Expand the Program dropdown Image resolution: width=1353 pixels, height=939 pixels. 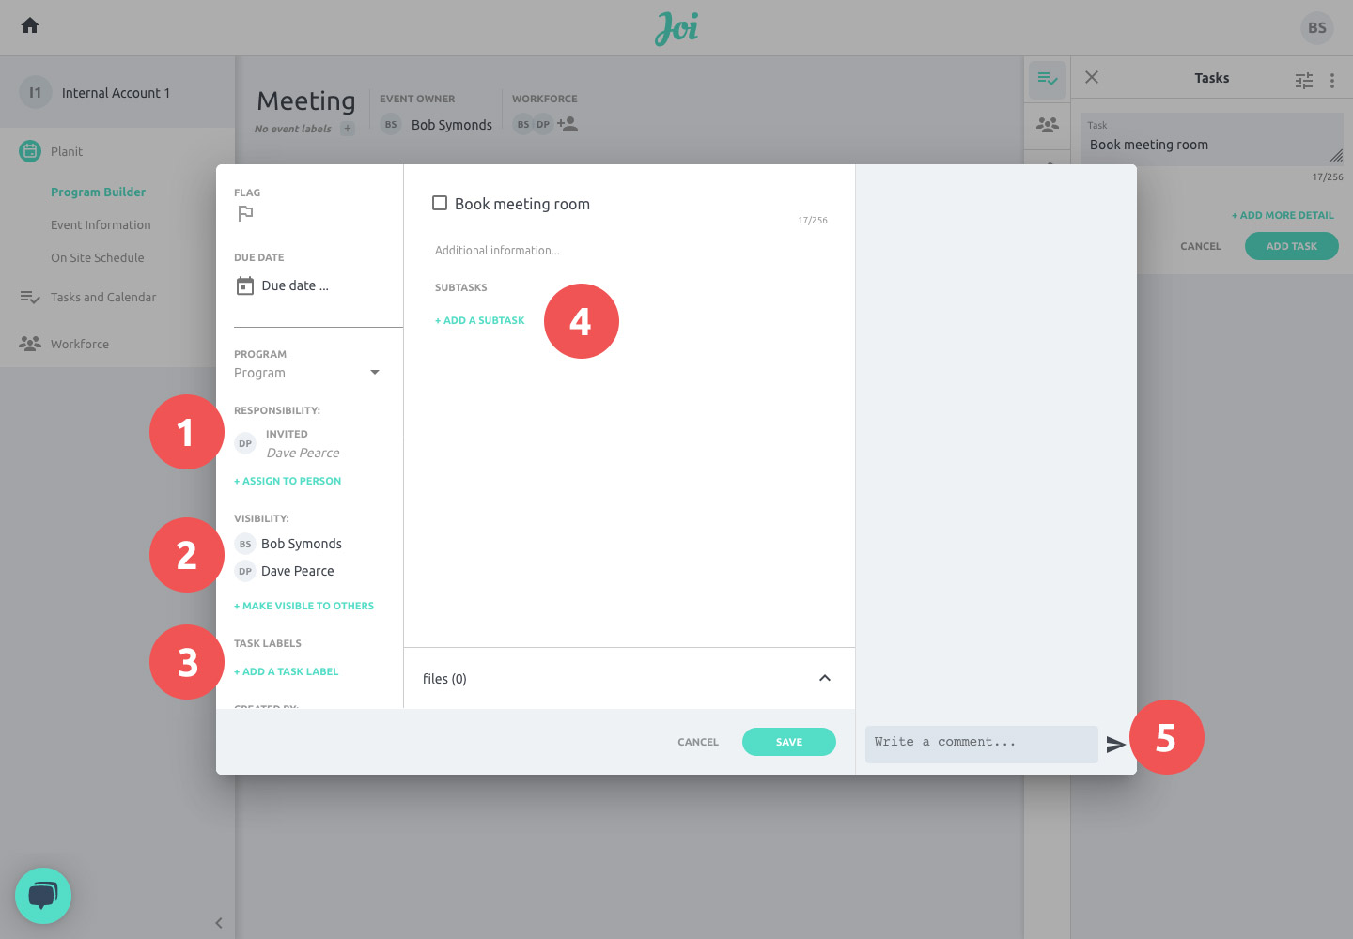coord(375,373)
